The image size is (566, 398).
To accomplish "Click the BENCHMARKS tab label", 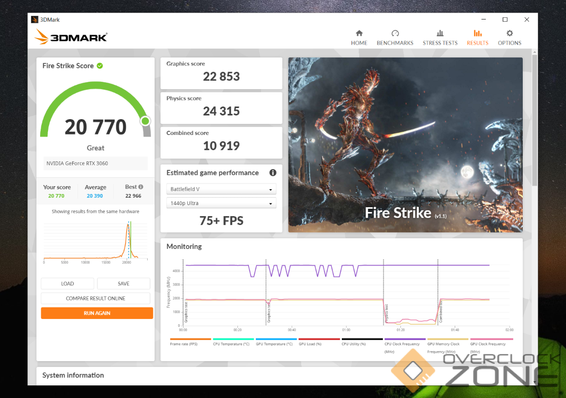I will [395, 43].
